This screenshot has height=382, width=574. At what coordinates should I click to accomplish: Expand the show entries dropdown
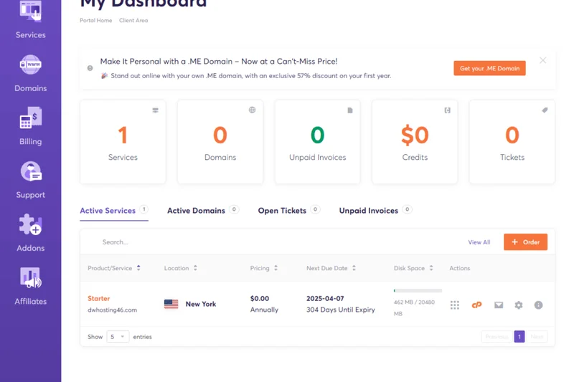pyautogui.click(x=118, y=336)
